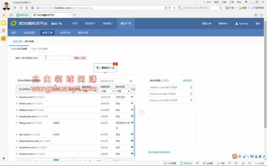Add ifeng.com using its blue arrow
The height and width of the screenshot is (166, 267).
pos(132,122)
